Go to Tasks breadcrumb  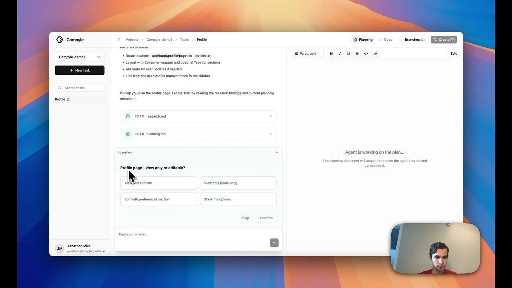click(x=184, y=40)
